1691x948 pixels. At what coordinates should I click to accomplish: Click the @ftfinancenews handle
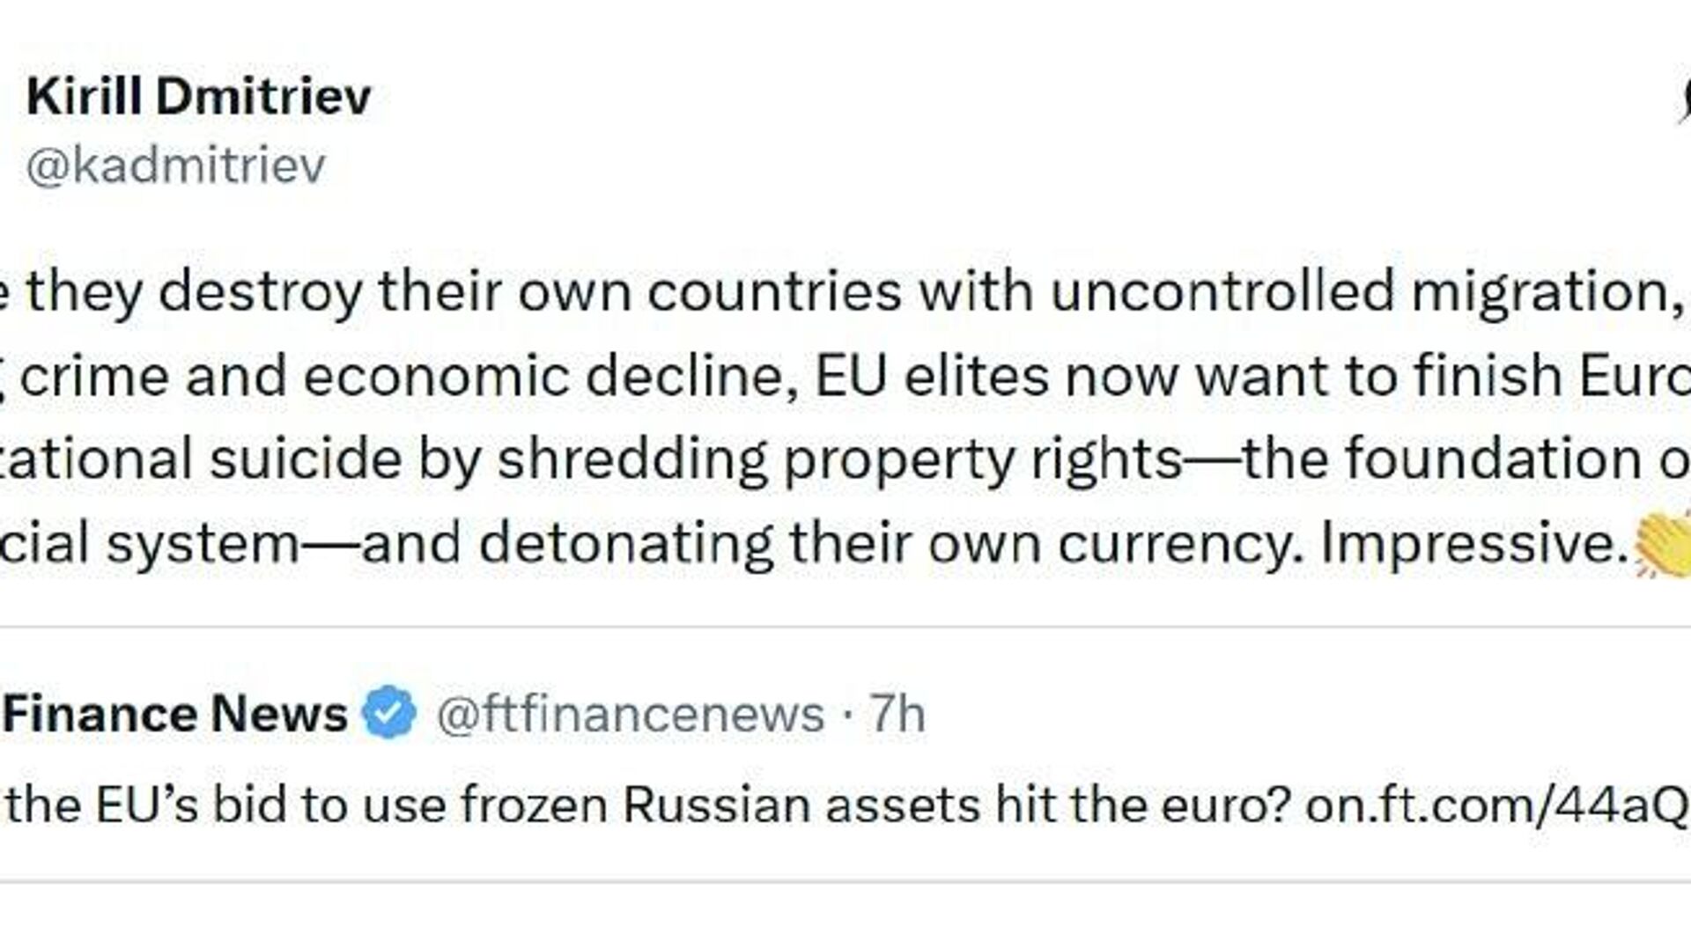(630, 714)
